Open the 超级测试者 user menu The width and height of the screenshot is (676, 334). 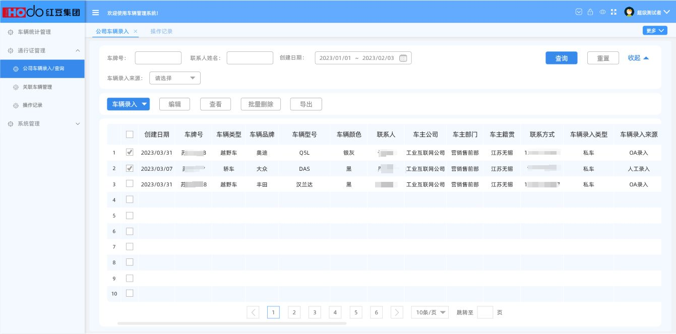pos(647,12)
